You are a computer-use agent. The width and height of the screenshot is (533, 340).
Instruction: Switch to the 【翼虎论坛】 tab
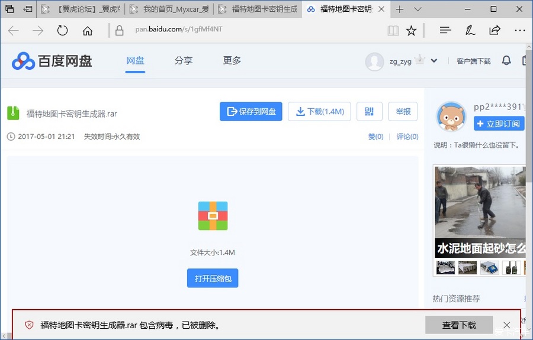pyautogui.click(x=81, y=9)
